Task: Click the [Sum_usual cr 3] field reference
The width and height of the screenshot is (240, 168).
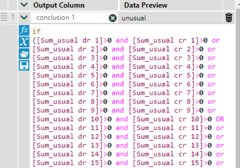Action: coord(162,58)
